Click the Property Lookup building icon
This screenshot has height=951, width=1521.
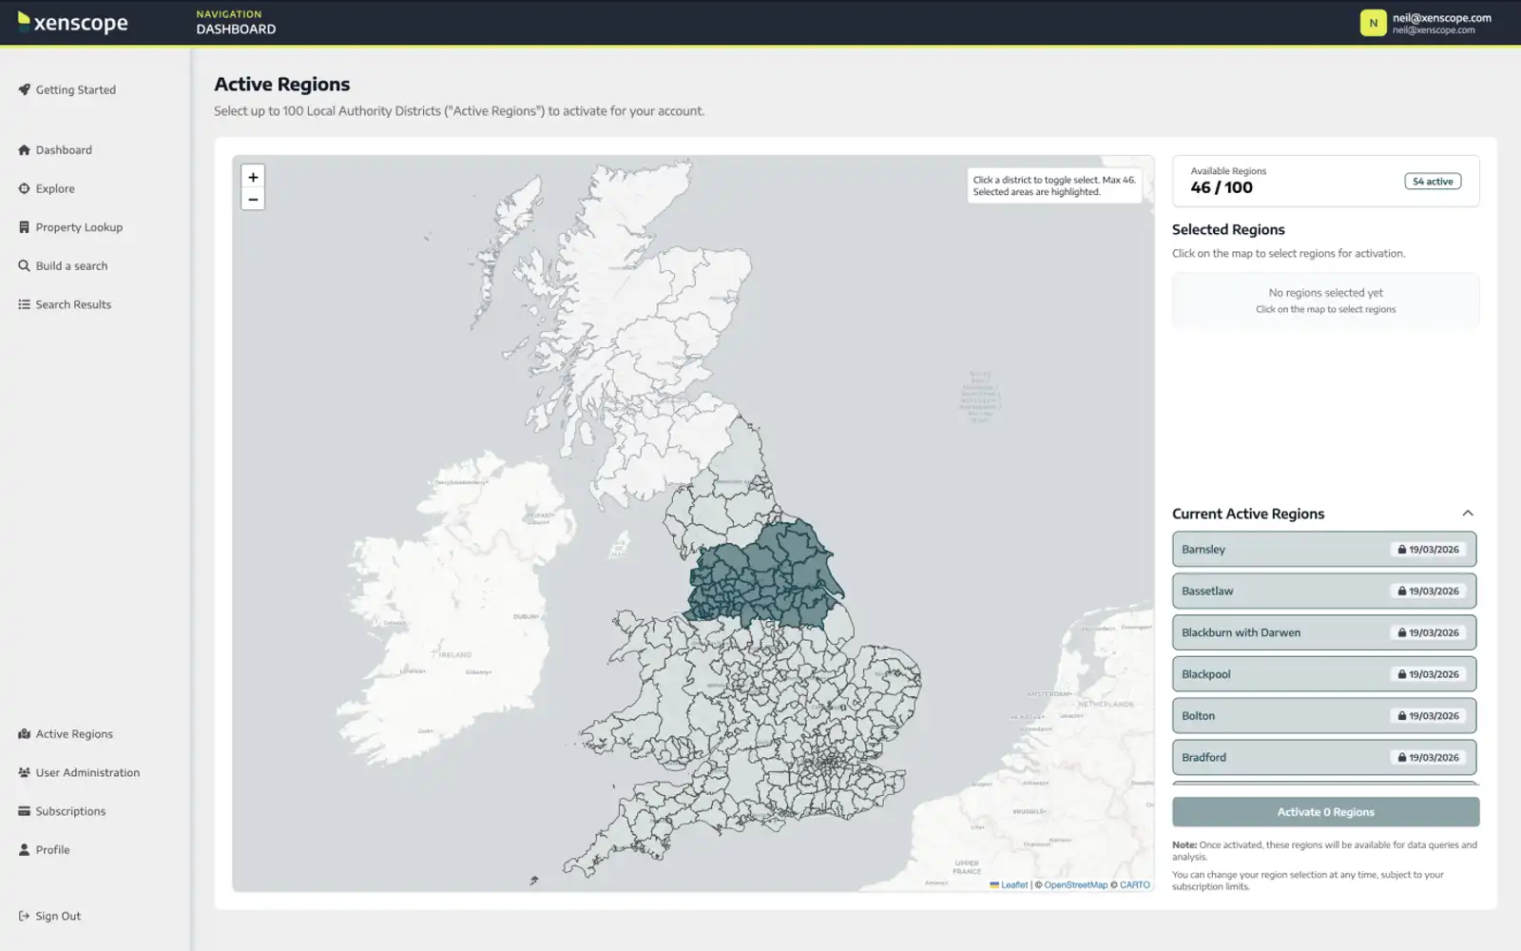point(24,227)
